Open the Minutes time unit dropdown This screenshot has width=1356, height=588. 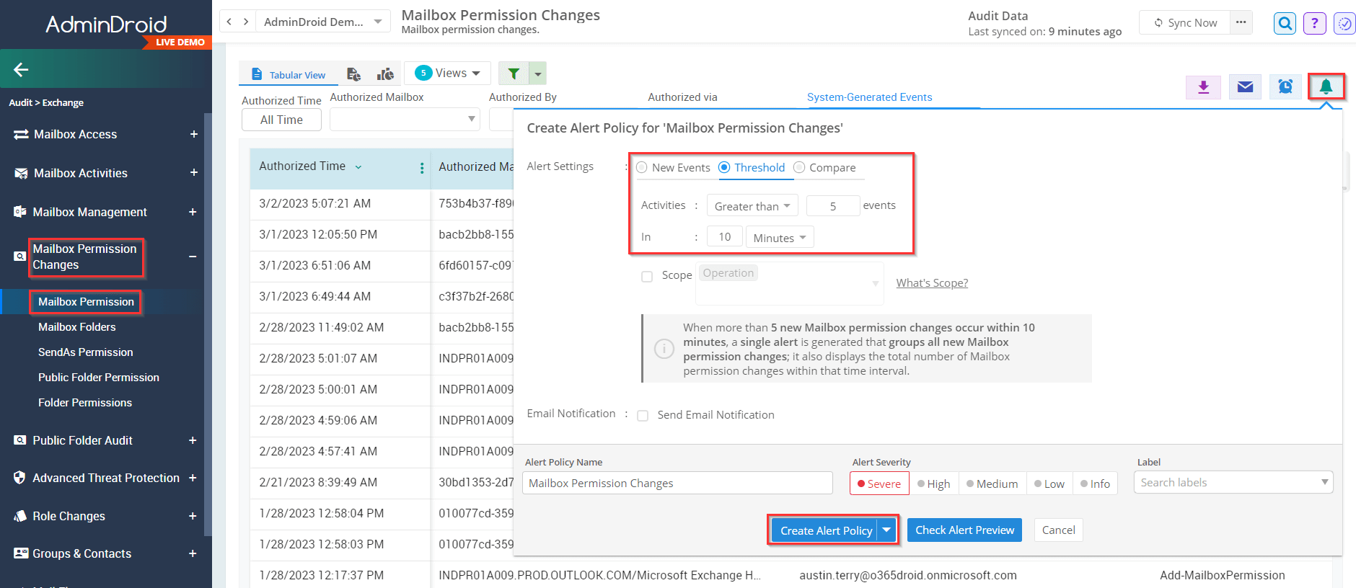(x=779, y=238)
